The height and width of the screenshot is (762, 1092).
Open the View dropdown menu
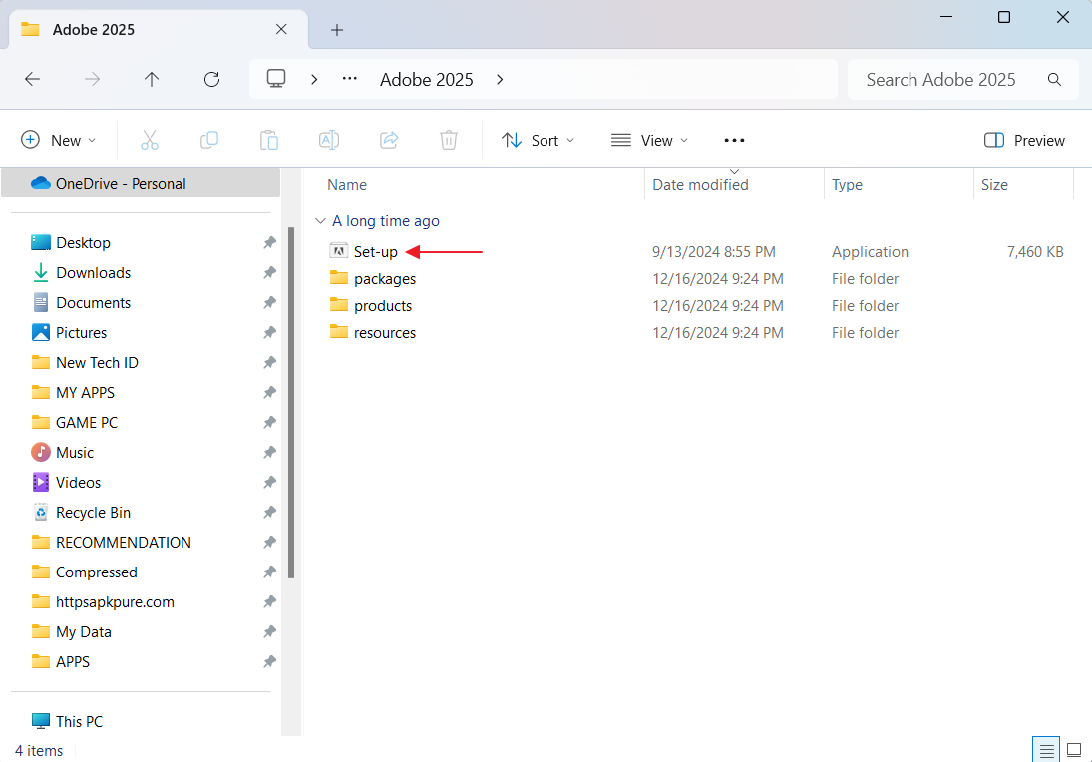650,141
